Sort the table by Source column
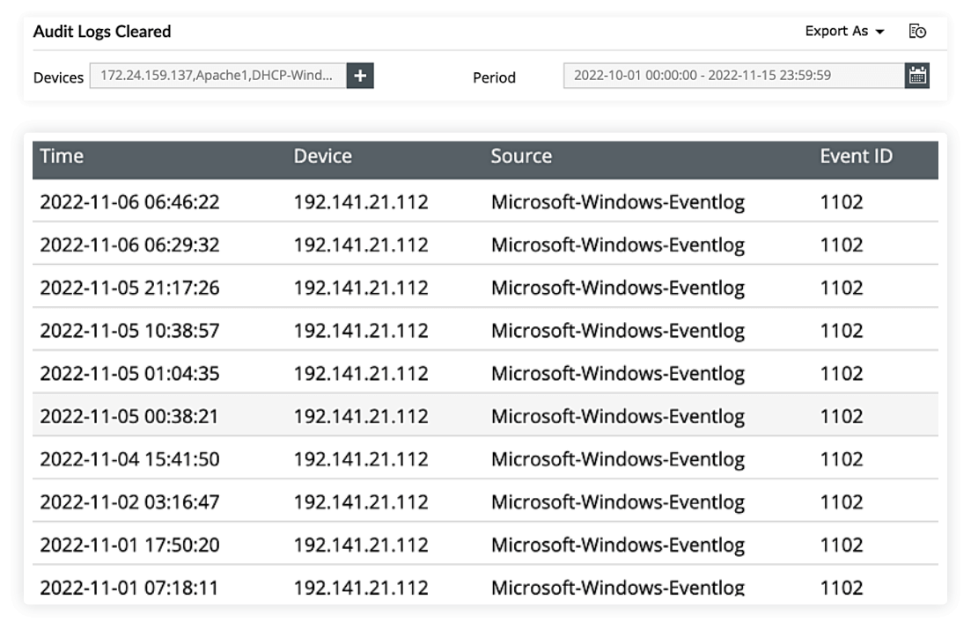Viewport: 971px width, 629px height. tap(521, 156)
